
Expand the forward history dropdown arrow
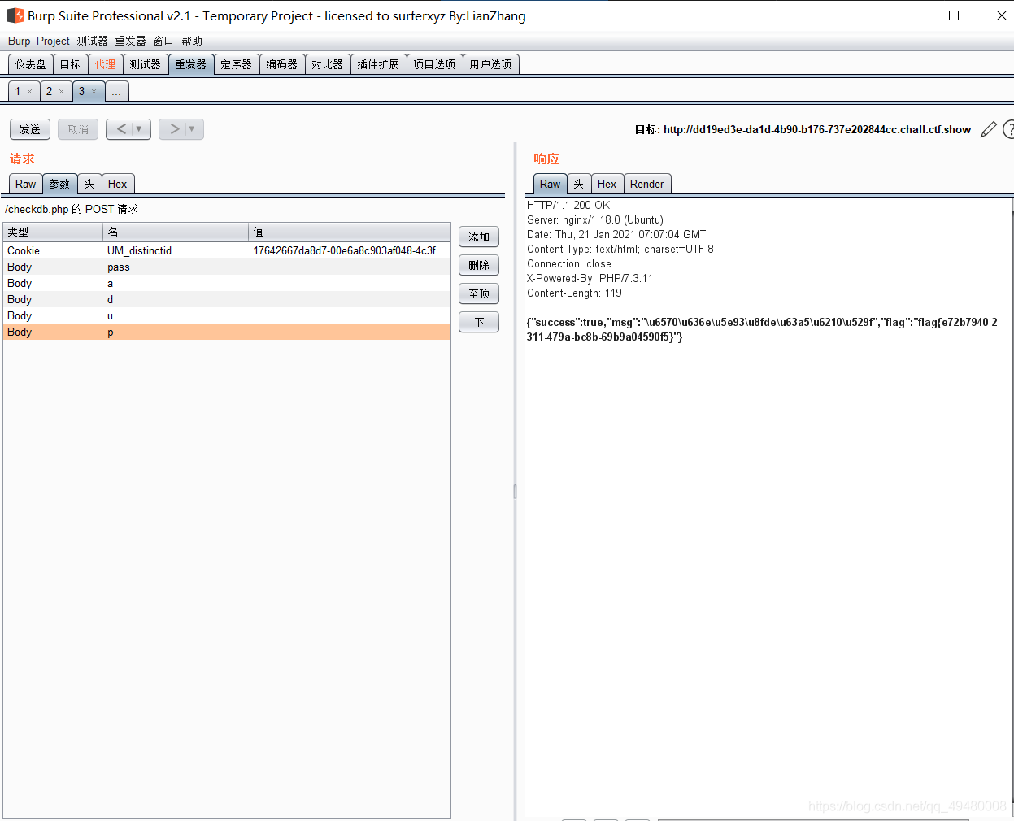point(192,129)
